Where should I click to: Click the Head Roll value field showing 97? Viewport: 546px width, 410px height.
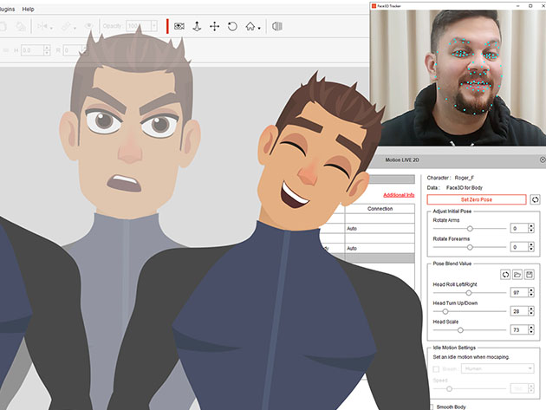click(x=519, y=292)
